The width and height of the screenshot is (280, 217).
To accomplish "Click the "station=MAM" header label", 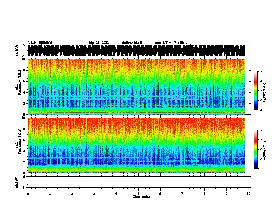I will (132, 43).
